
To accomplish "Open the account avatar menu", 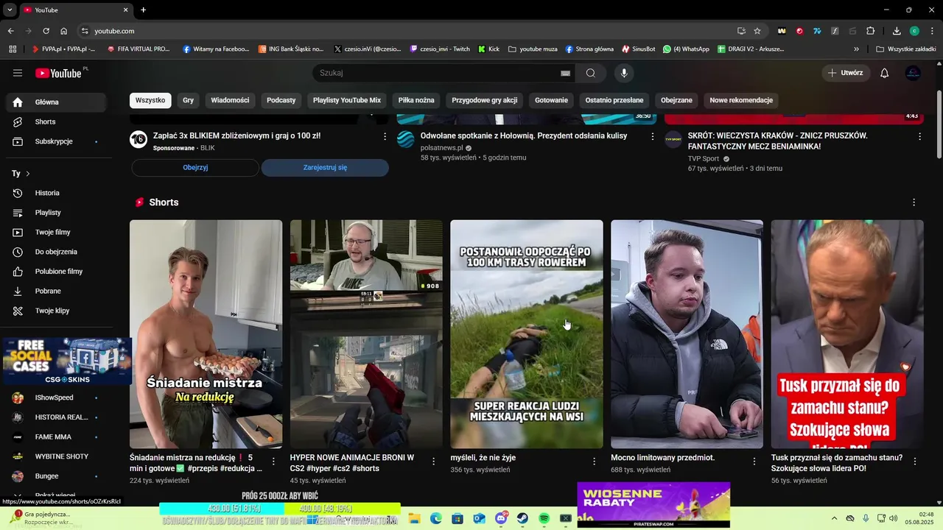I will (913, 73).
